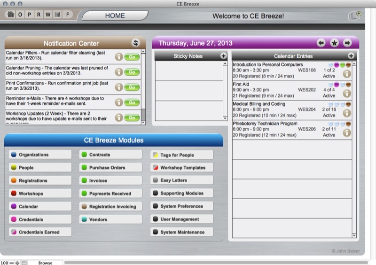Open Supporting Modules
The image size is (376, 265).
point(182,193)
